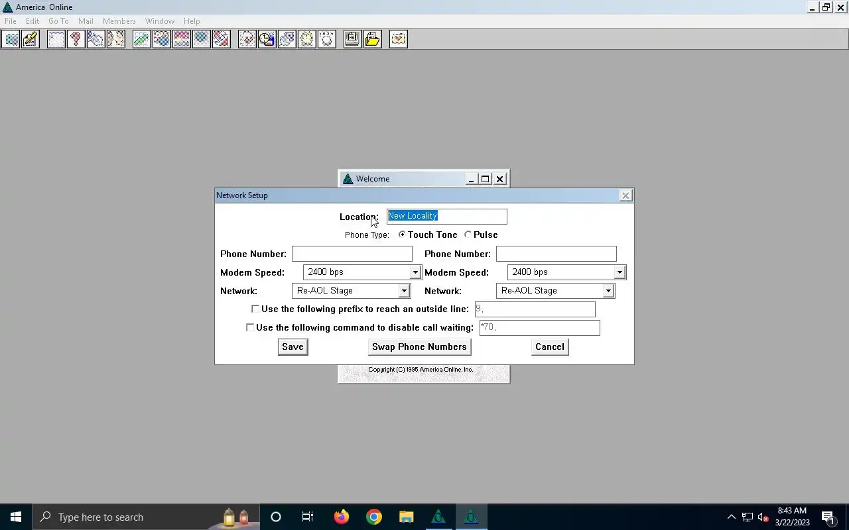Expand the right Modem Speed dropdown
This screenshot has height=530, width=849.
(x=620, y=272)
